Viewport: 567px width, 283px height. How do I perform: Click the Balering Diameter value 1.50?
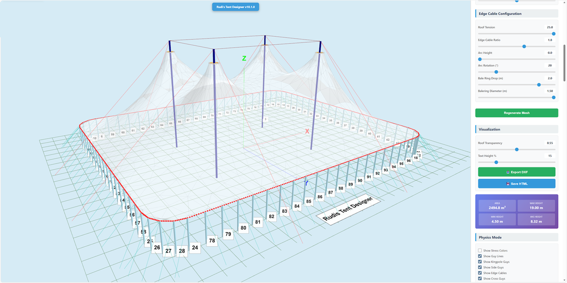(549, 91)
